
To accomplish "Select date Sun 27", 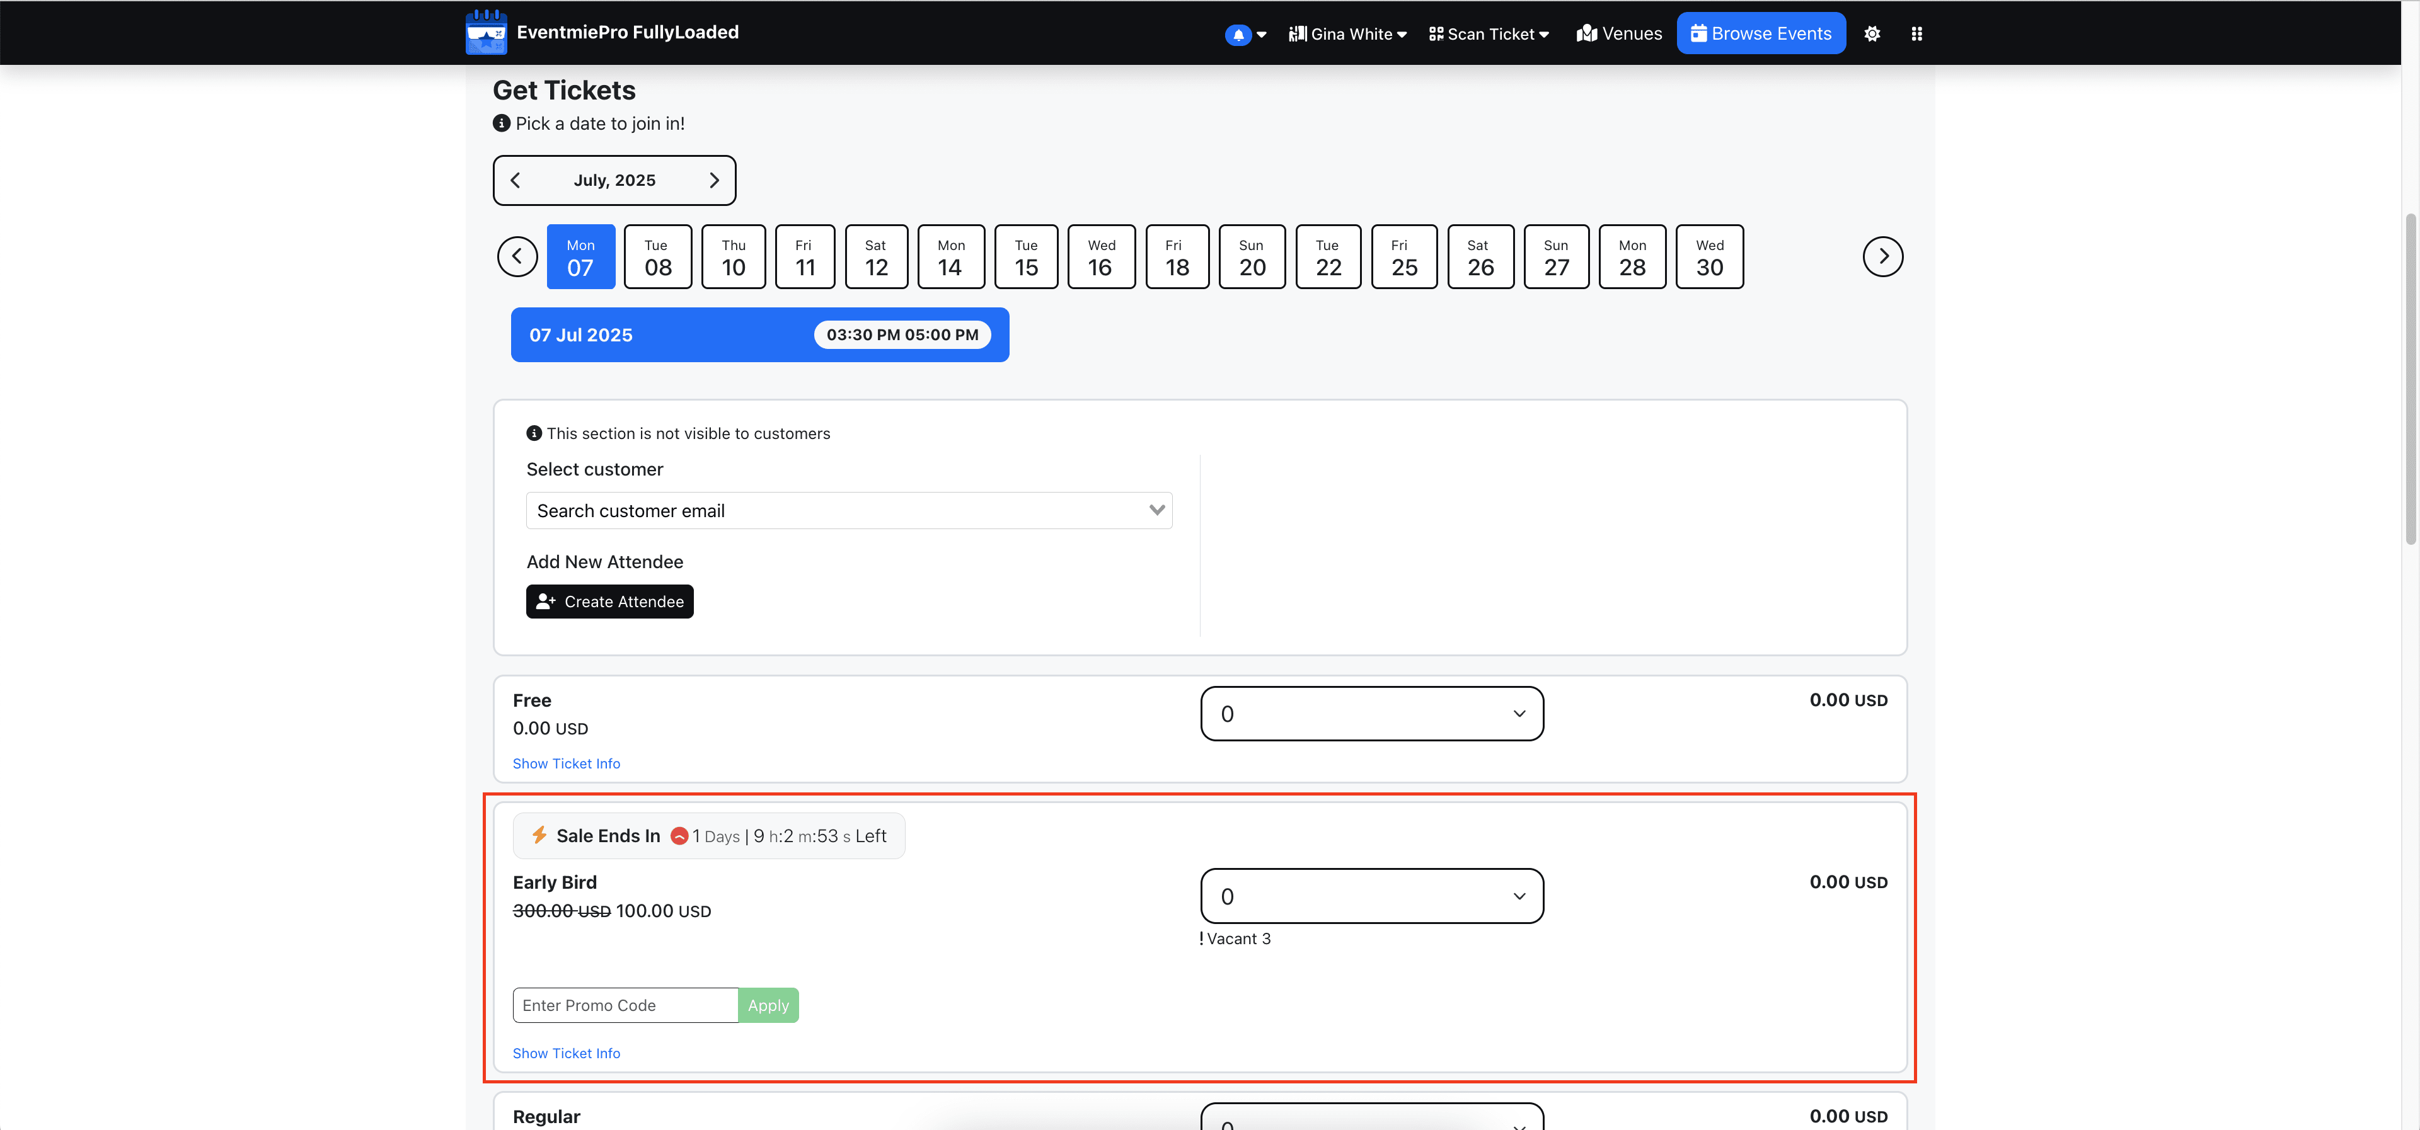I will click(1557, 256).
